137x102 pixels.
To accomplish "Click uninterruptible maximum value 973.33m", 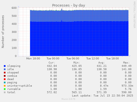I will point(127,86).
